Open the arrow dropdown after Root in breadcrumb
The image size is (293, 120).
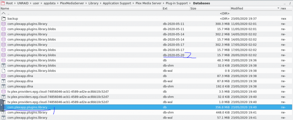[x=15, y=3]
